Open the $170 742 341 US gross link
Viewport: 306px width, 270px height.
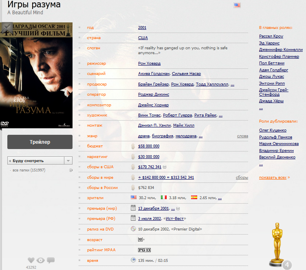(x=150, y=167)
